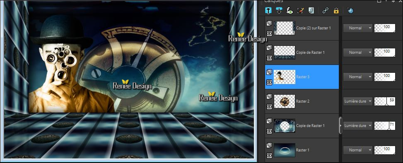
Task: Open blend mode dropdown for Raster 2
Action: (x=358, y=101)
